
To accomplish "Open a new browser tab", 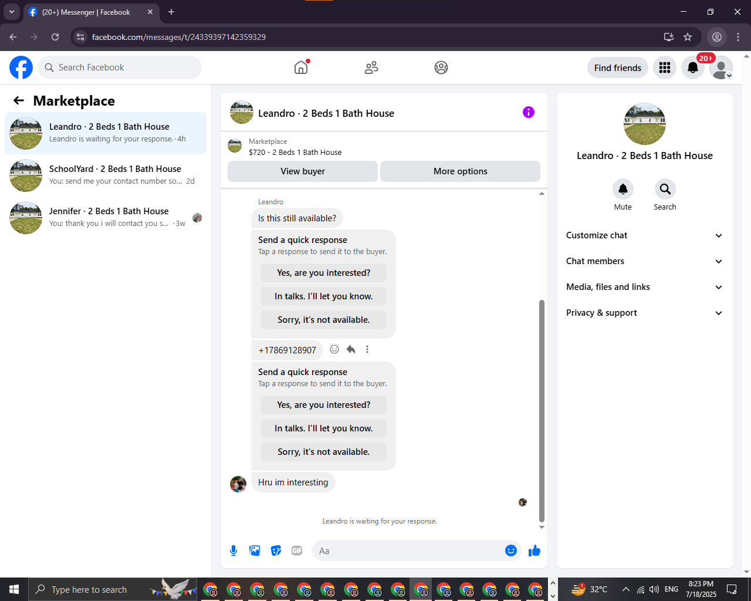I will [x=171, y=12].
